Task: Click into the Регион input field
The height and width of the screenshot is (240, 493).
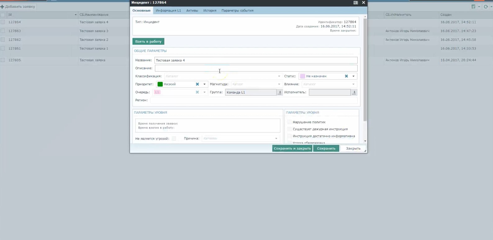Action: (254, 100)
